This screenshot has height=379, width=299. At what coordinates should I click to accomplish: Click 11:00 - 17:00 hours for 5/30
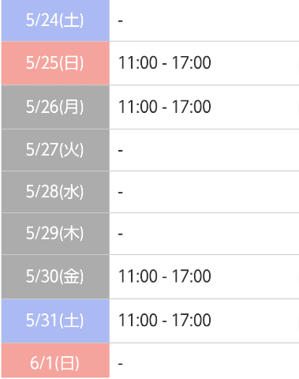pyautogui.click(x=165, y=276)
